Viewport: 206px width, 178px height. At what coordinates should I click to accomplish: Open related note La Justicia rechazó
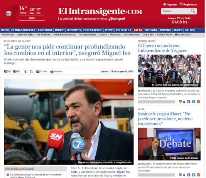35,176
